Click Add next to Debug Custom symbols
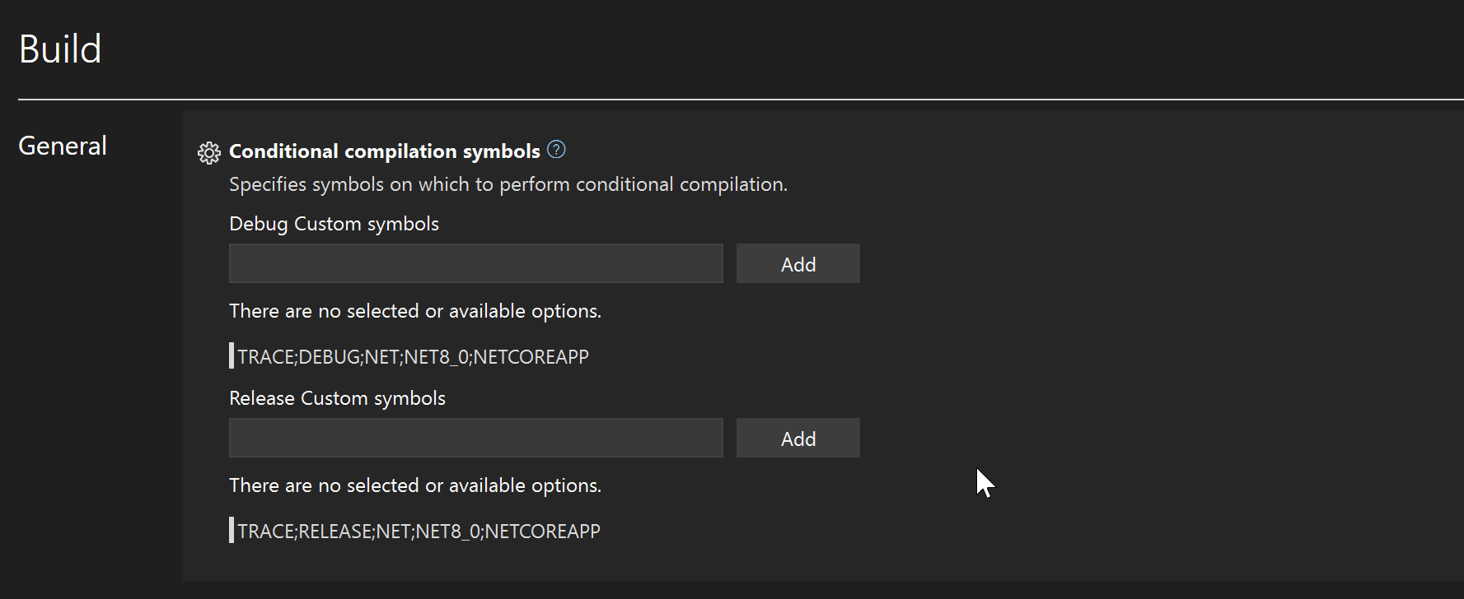 pos(797,263)
